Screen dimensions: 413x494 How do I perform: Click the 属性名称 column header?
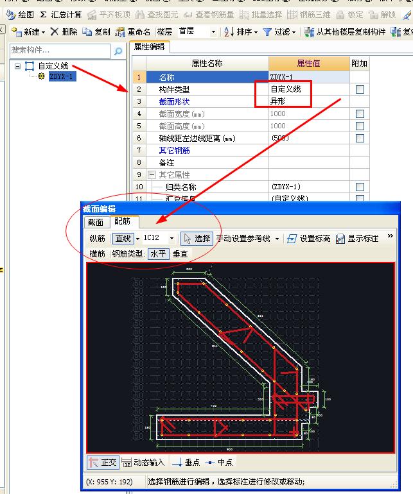pyautogui.click(x=207, y=64)
